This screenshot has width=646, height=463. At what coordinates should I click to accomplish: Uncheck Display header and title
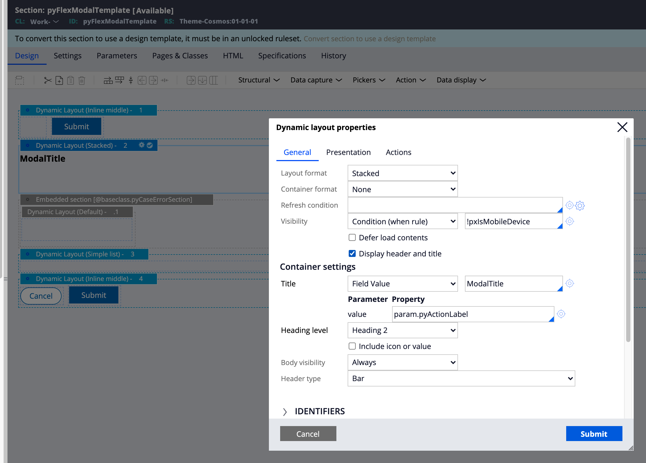click(x=352, y=253)
